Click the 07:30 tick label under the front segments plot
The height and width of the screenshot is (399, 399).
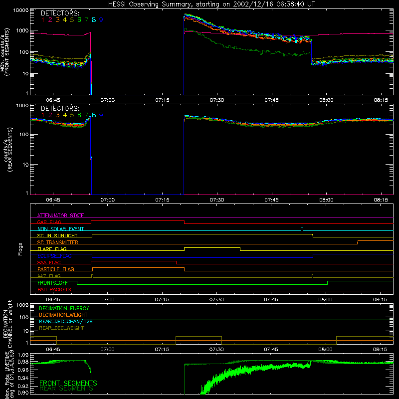coord(217,100)
